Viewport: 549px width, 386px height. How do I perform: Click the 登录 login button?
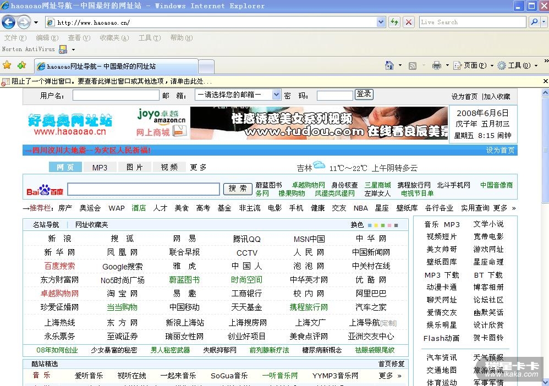364,95
